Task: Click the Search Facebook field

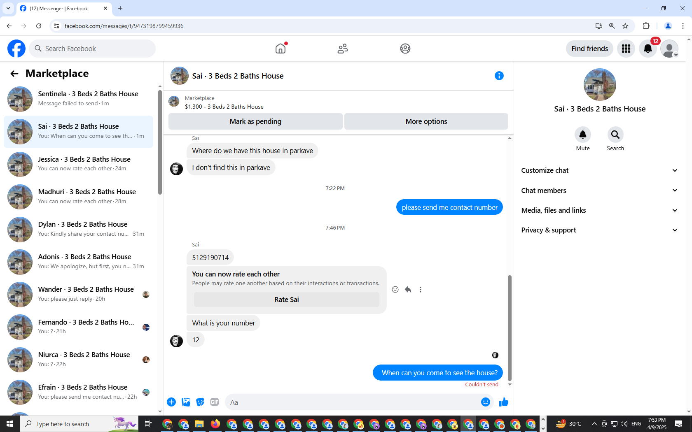Action: (92, 49)
